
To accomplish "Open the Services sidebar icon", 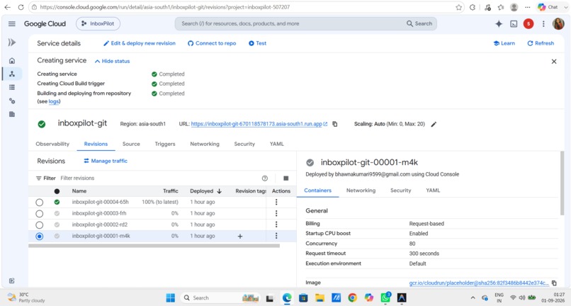I will coord(12,74).
